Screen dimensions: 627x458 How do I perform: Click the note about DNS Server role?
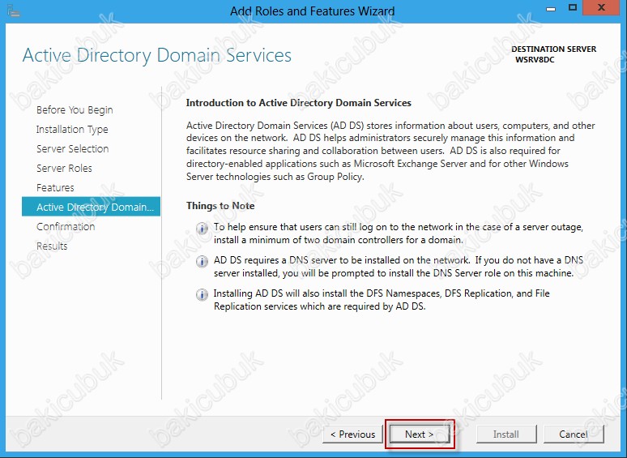399,267
